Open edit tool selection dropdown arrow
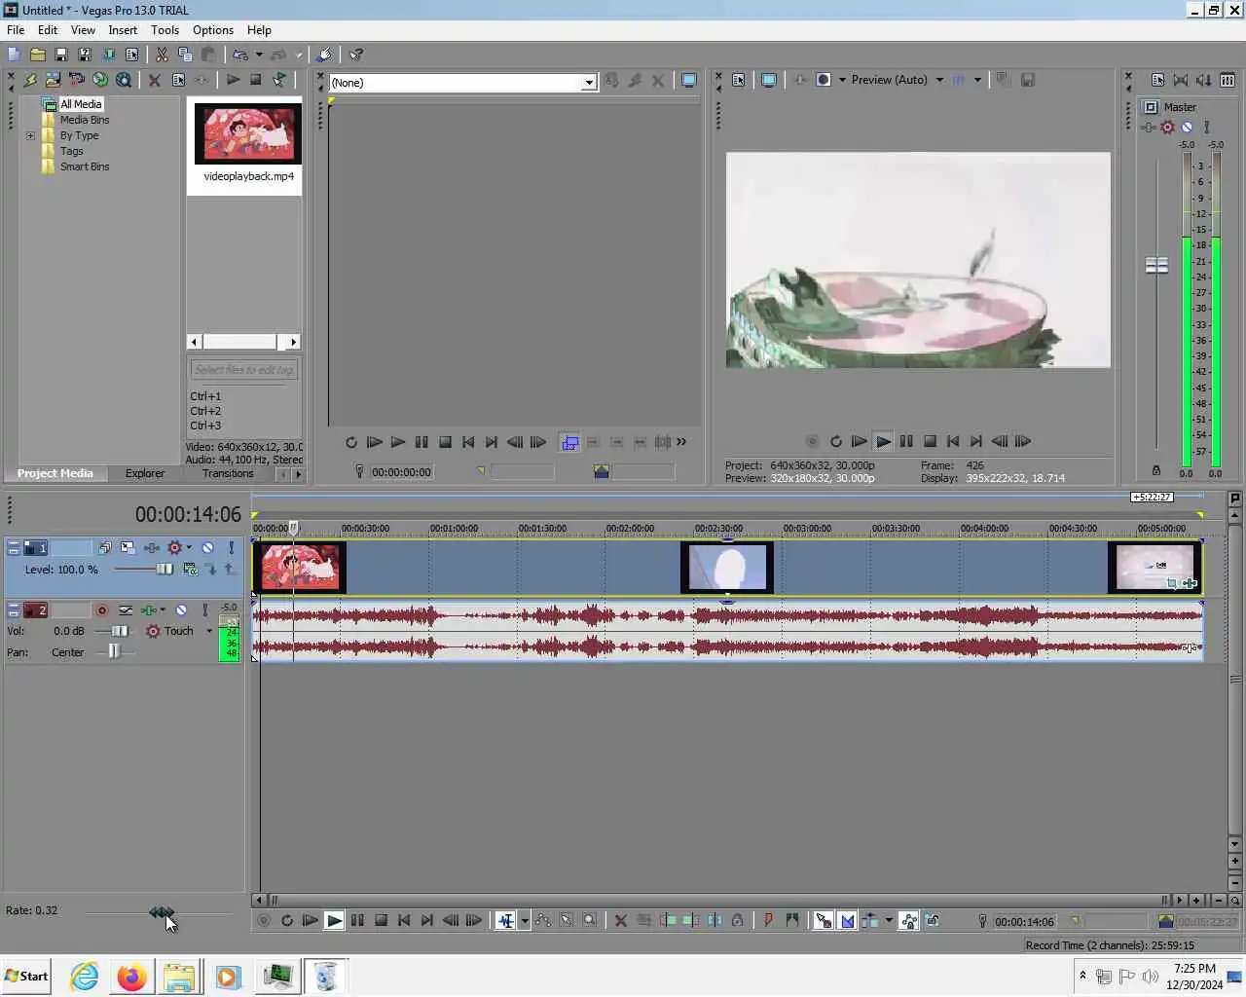1246x997 pixels. pyautogui.click(x=525, y=920)
